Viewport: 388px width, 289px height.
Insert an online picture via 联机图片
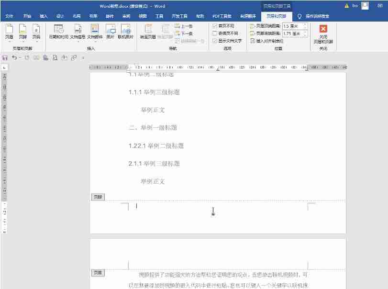(x=126, y=33)
